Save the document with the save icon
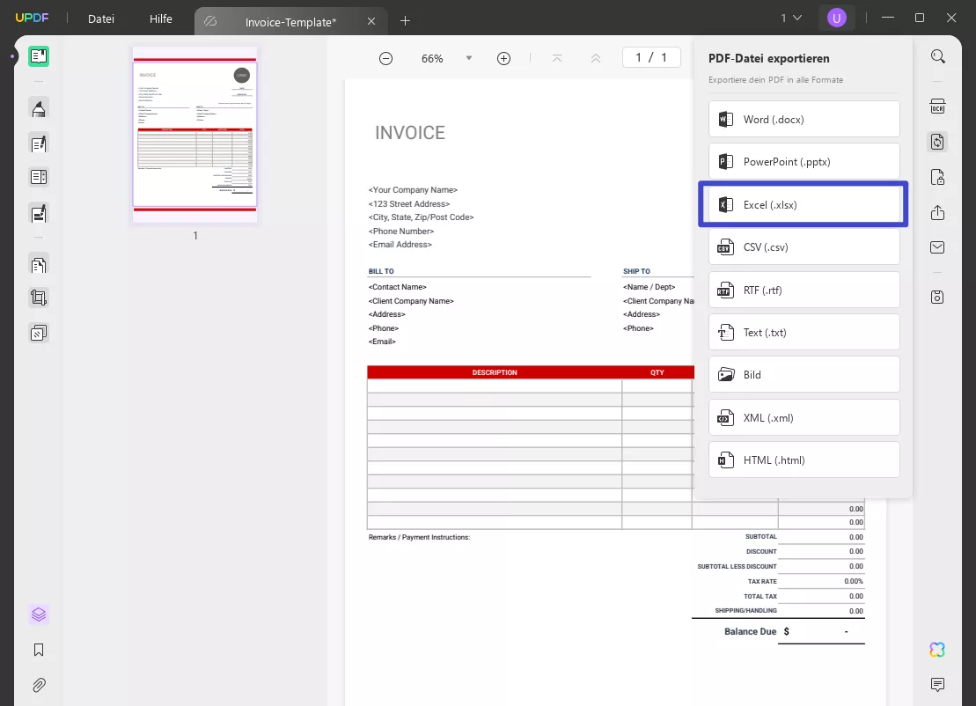Viewport: 976px width, 706px height. pyautogui.click(x=937, y=297)
